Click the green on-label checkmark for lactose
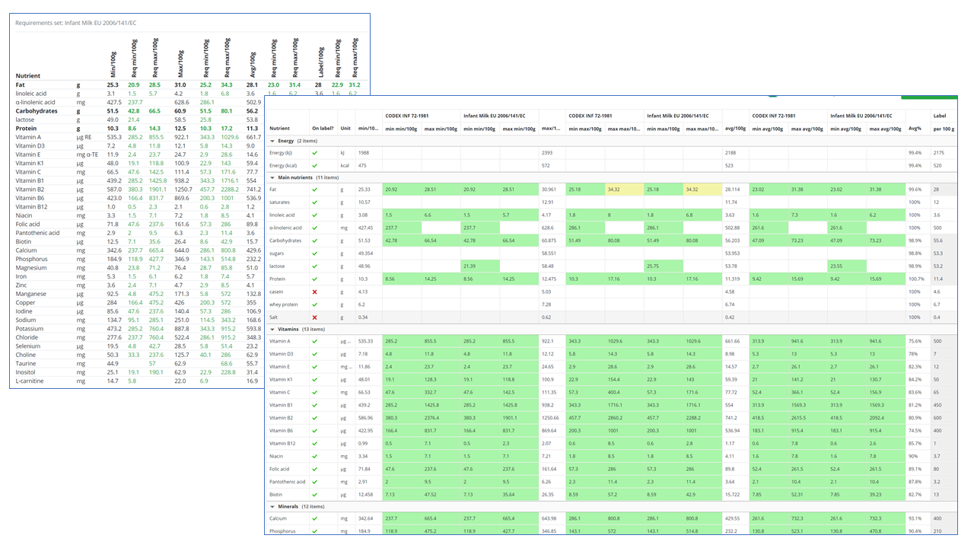974x548 pixels. pos(314,266)
